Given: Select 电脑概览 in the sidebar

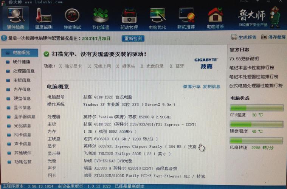Looking at the screenshot, I should 20,53.
